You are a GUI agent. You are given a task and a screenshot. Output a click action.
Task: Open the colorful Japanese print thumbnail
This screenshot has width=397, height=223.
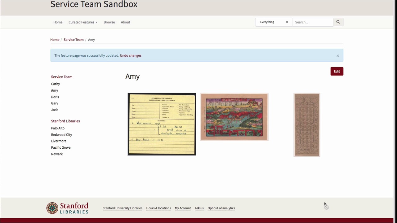point(234,117)
